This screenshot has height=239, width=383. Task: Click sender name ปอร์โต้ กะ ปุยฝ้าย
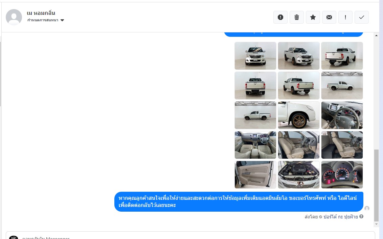click(340, 217)
